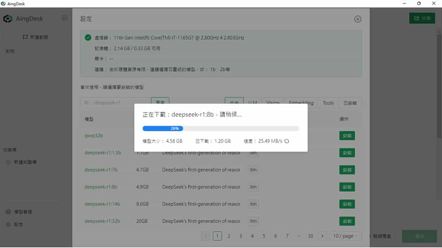Click the AingDesk logo icon in sidebar
The image size is (442, 248).
8,19
